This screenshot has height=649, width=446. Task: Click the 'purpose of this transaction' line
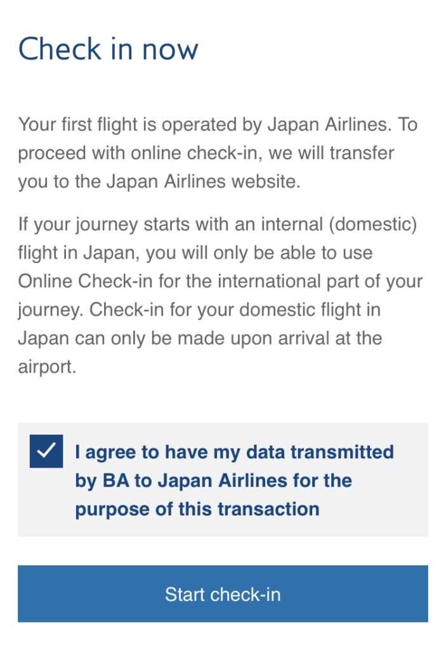pyautogui.click(x=197, y=510)
